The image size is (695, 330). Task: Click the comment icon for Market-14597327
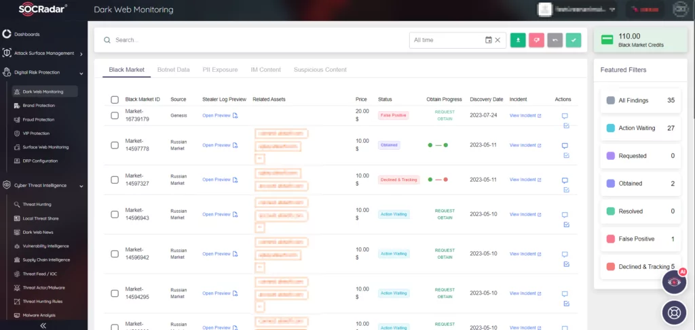click(x=565, y=180)
